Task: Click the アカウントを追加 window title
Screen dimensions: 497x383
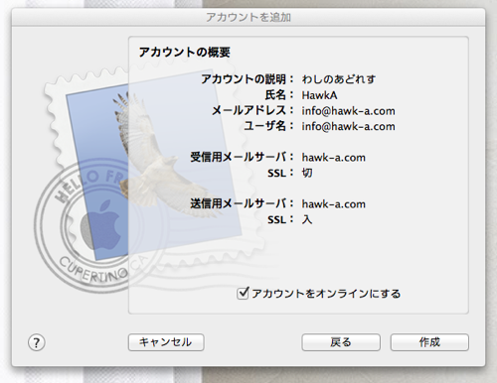Action: point(248,17)
